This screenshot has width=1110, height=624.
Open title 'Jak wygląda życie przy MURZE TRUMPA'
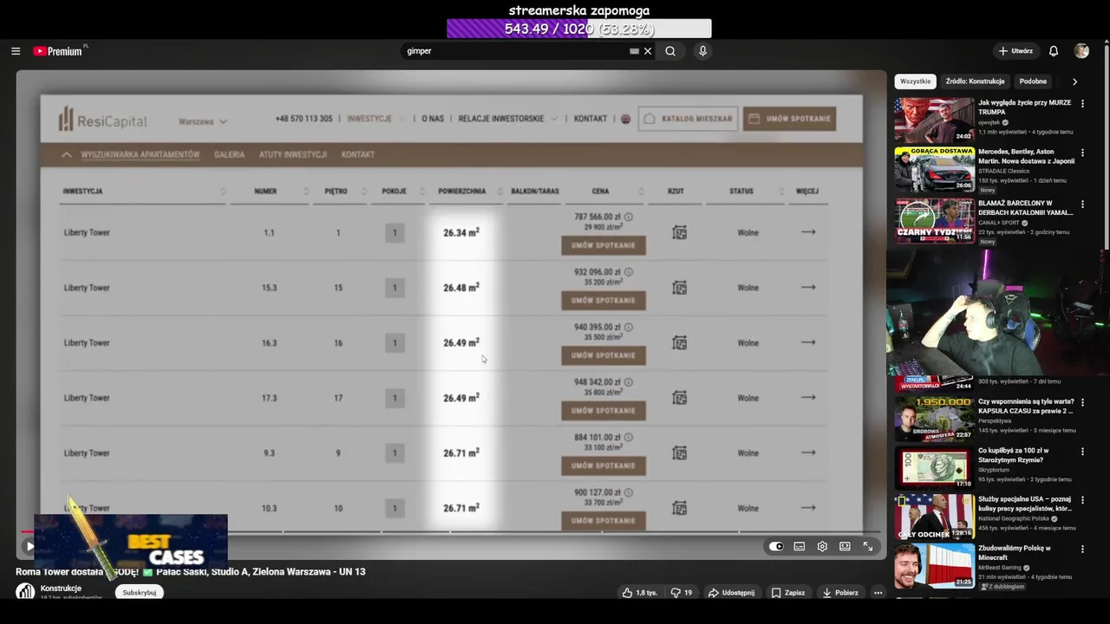(1024, 107)
